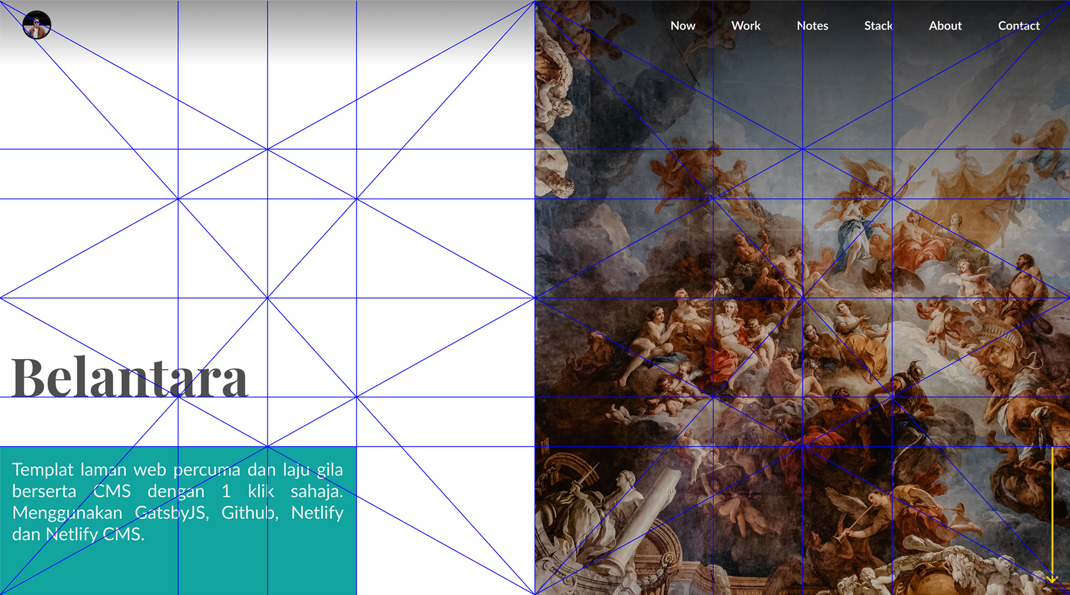Click the Contact nav link
The image size is (1070, 595).
1019,26
